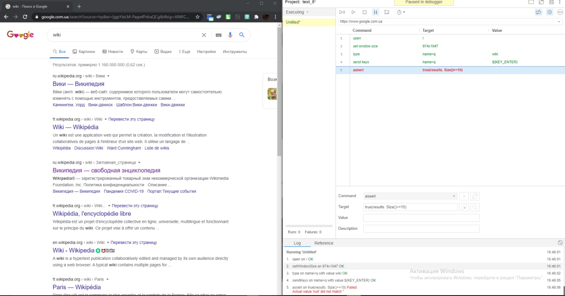Select the failed 'assert' command row
Viewport: 565px width, 296px height.
click(x=450, y=70)
